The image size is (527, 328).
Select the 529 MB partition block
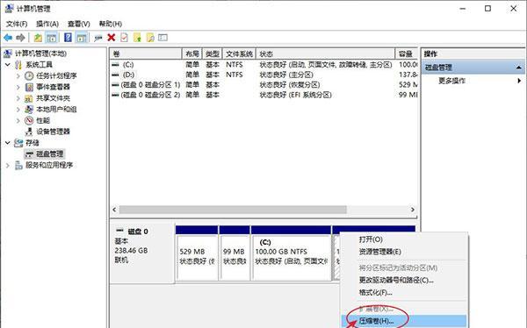click(197, 253)
